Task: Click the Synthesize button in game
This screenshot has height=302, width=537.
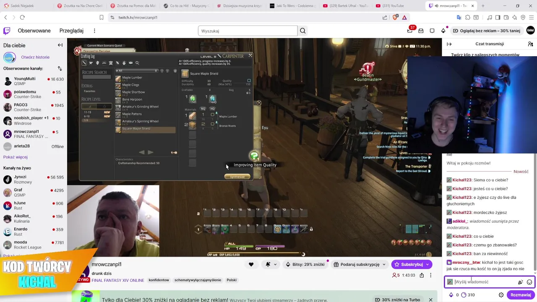Action: [x=237, y=177]
